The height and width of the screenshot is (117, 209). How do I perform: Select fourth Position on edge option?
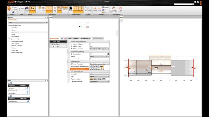(x=104, y=79)
